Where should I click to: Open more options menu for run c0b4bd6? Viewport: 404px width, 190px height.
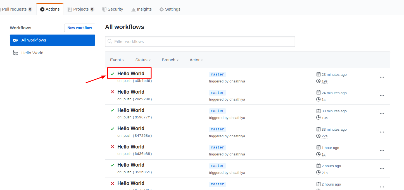pos(382,77)
